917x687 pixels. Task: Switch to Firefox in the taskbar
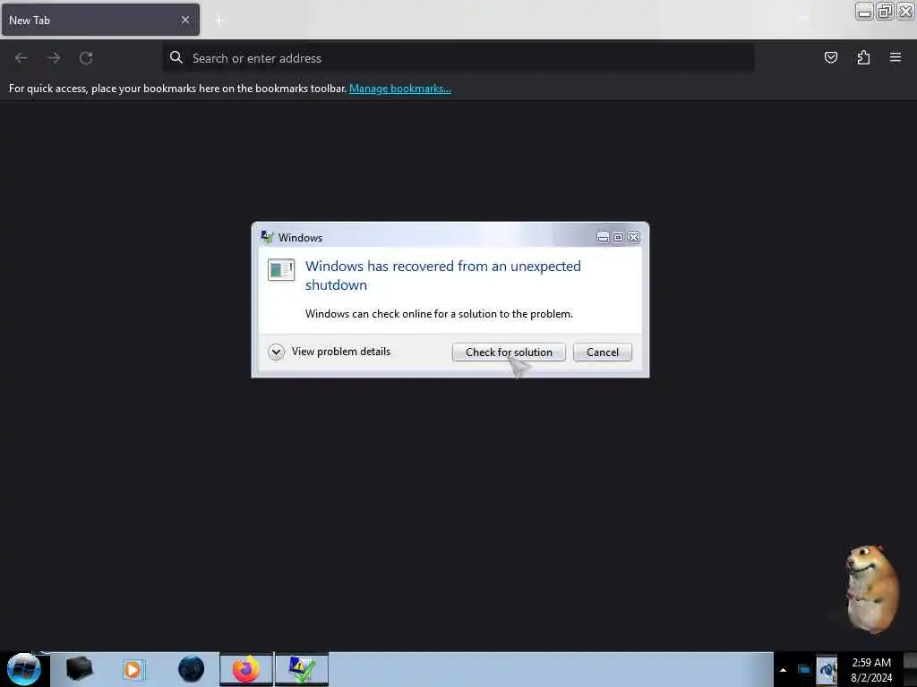point(246,669)
